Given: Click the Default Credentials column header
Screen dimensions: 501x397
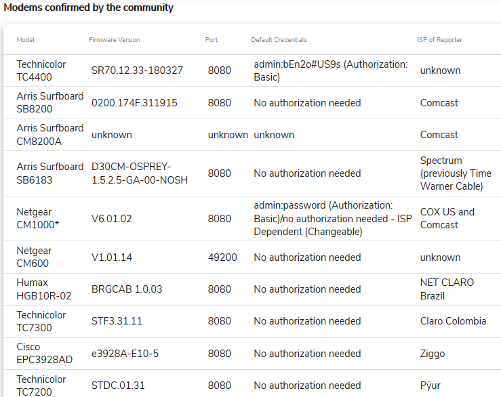Looking at the screenshot, I should point(279,40).
